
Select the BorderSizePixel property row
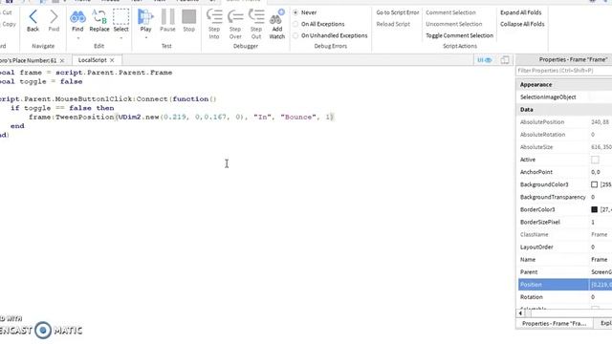[565, 222]
